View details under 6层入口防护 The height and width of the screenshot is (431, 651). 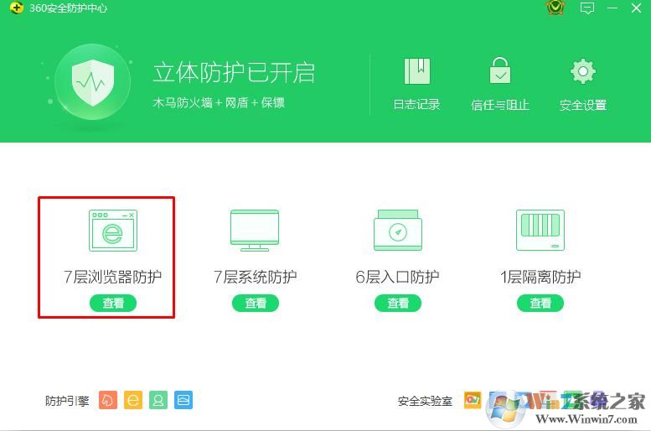tap(398, 303)
